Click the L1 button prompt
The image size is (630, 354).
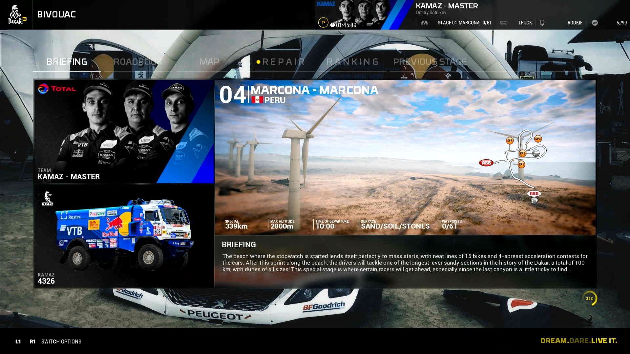pyautogui.click(x=18, y=342)
